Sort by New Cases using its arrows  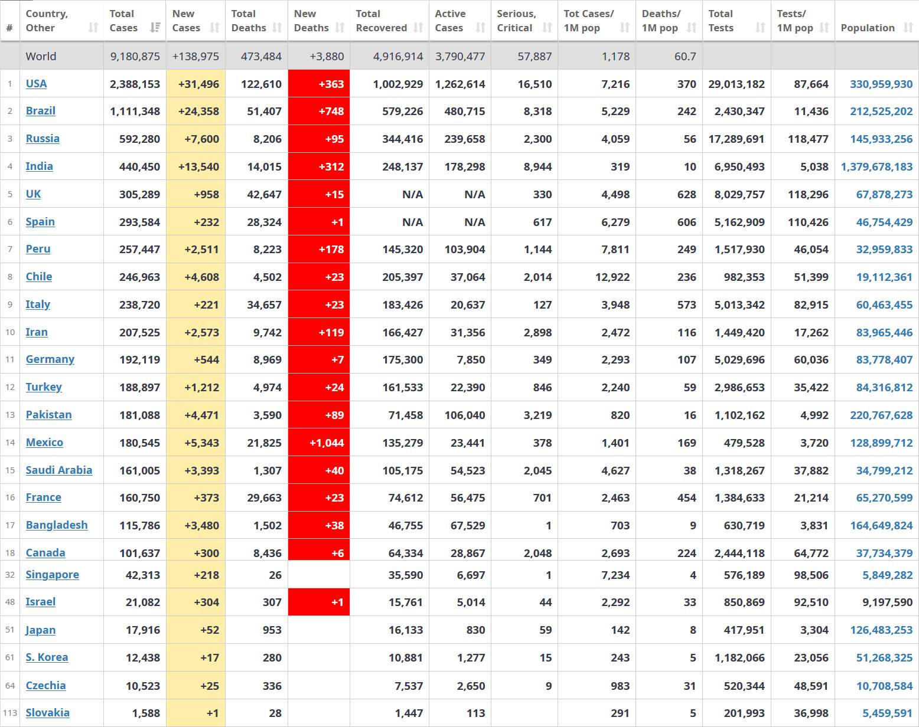(215, 28)
